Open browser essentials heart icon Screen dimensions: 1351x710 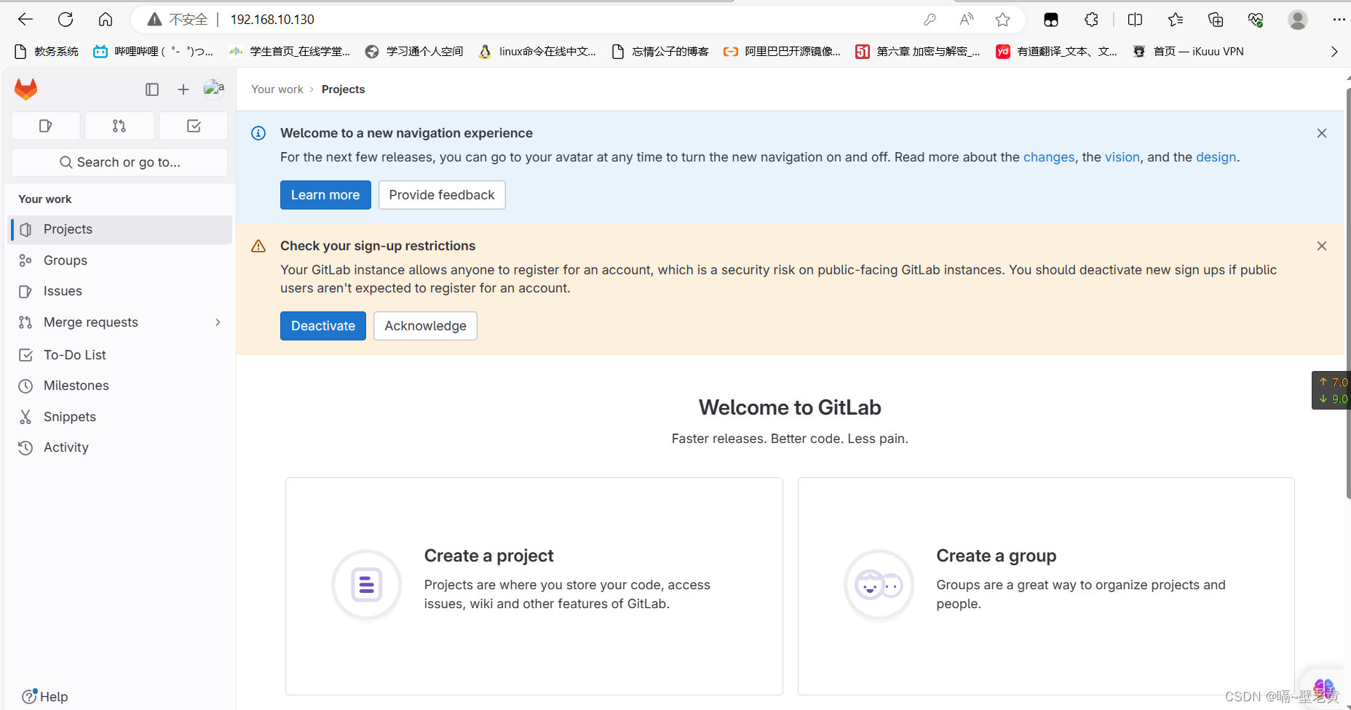(1256, 20)
